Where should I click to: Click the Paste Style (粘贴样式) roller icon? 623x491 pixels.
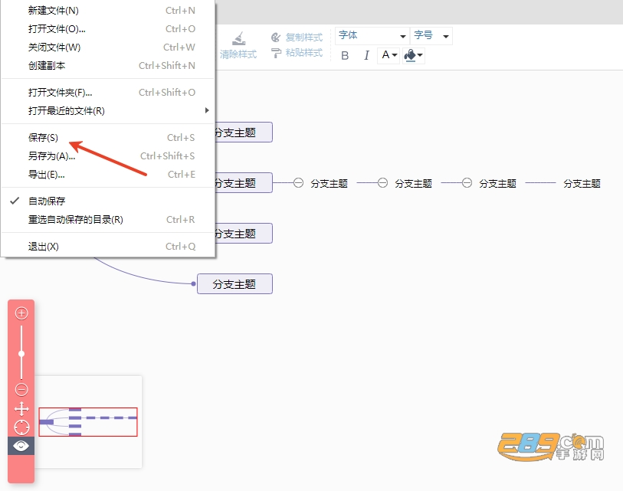(276, 53)
